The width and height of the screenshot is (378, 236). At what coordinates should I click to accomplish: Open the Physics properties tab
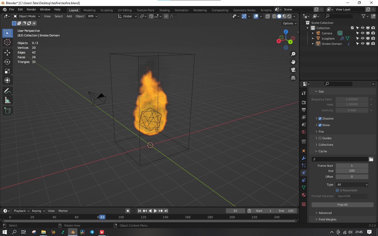(304, 173)
